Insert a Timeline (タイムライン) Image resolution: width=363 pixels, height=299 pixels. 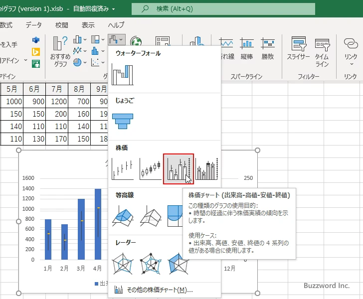[x=322, y=52]
